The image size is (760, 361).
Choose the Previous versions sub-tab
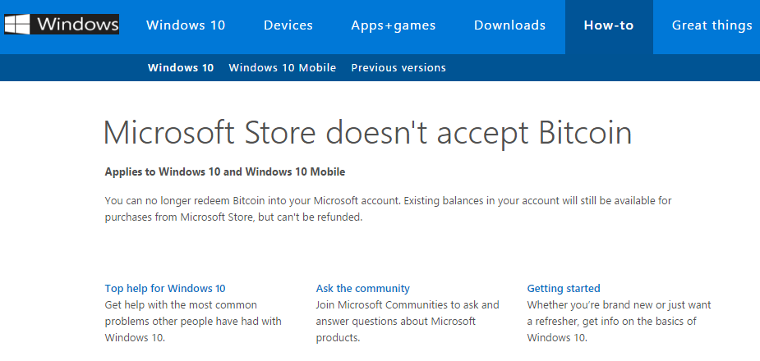[x=398, y=68]
